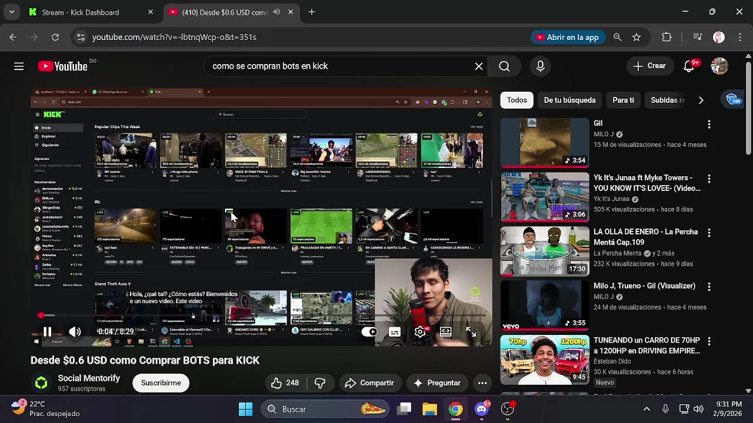The width and height of the screenshot is (753, 423).
Task: Click the Abrir en la app button
Action: (x=567, y=37)
